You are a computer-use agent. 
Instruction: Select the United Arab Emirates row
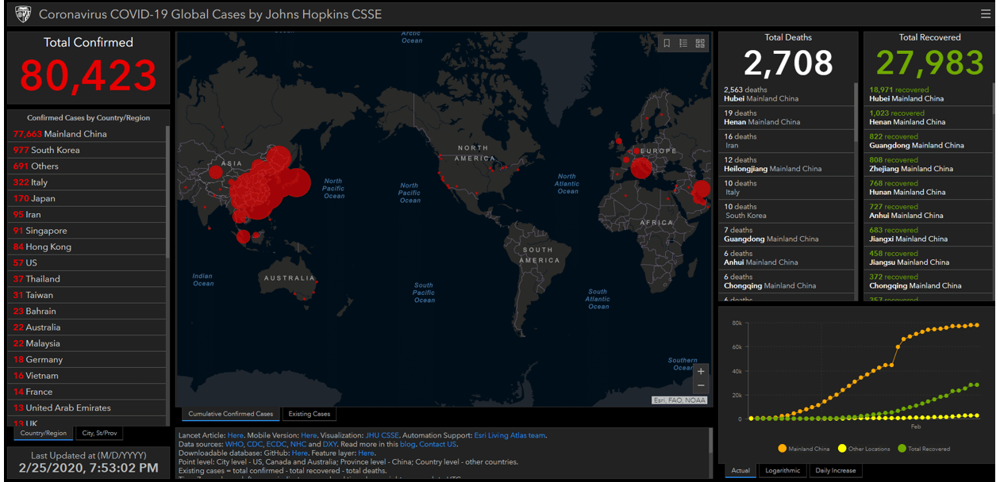tap(87, 407)
